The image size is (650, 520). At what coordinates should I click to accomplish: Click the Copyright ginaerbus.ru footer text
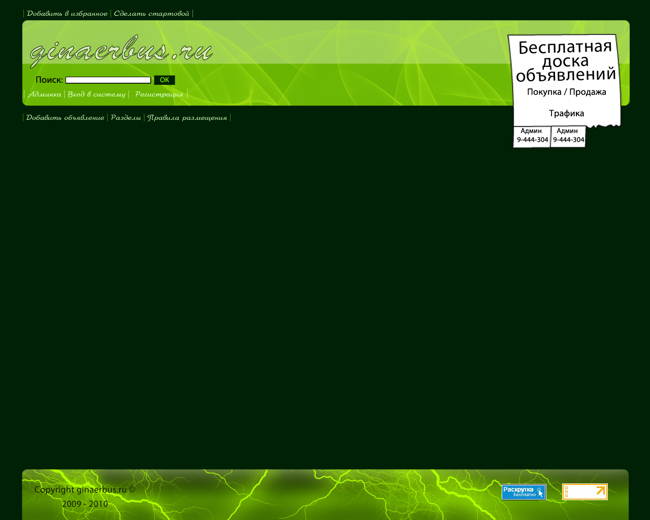click(85, 490)
